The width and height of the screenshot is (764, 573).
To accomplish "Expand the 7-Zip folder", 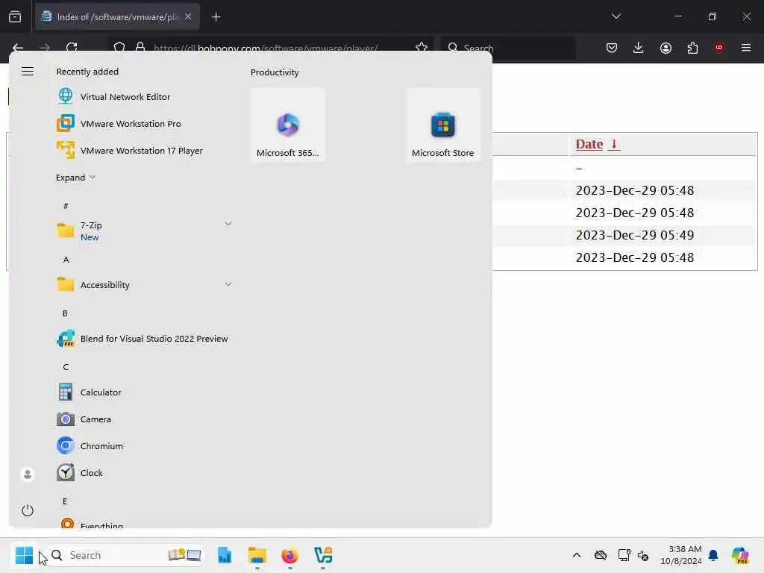I will [228, 224].
